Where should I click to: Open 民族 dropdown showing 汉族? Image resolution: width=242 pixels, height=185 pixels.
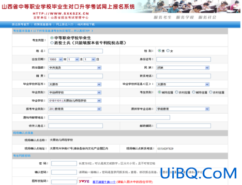tap(183, 68)
